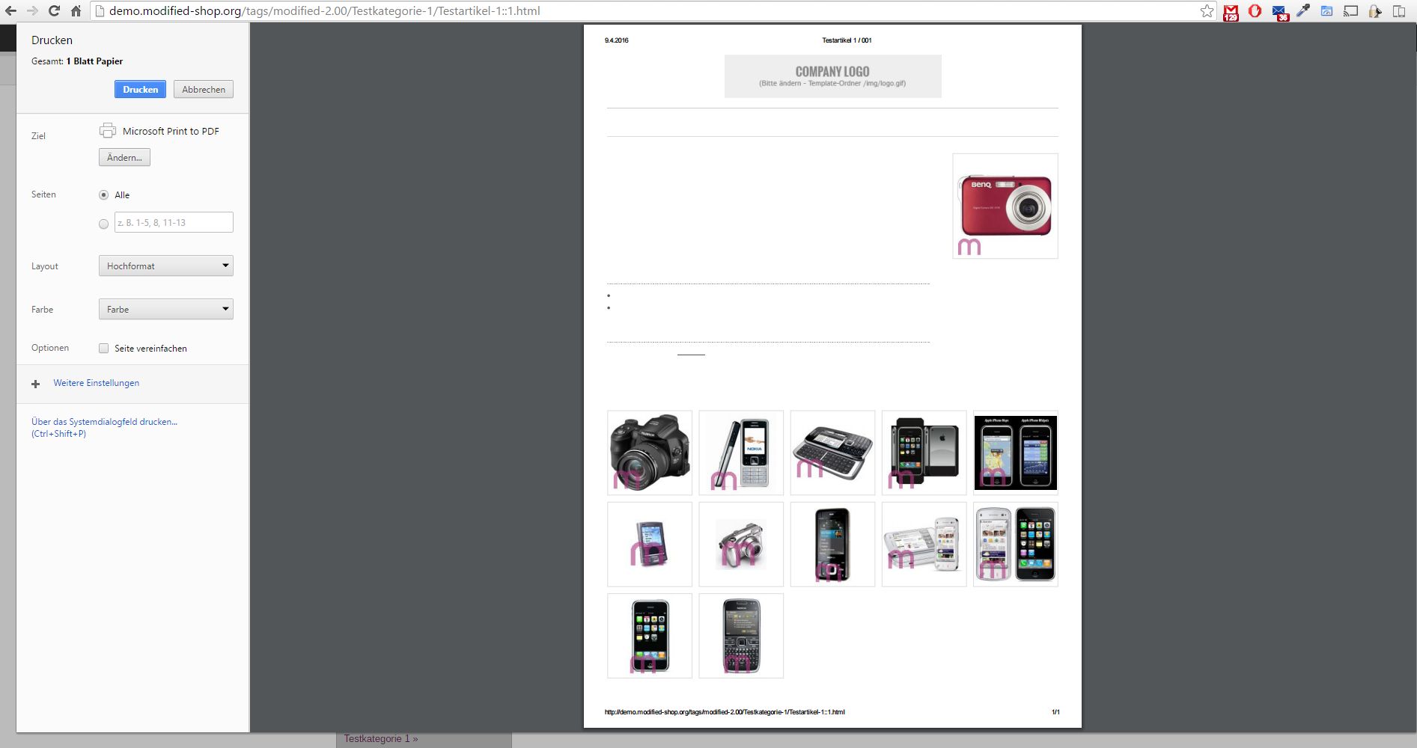This screenshot has width=1417, height=748.
Task: Enable the 'Seite vereinfachen' checkbox
Action: click(104, 349)
